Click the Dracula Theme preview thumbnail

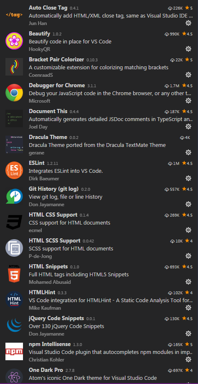pyautogui.click(x=14, y=144)
